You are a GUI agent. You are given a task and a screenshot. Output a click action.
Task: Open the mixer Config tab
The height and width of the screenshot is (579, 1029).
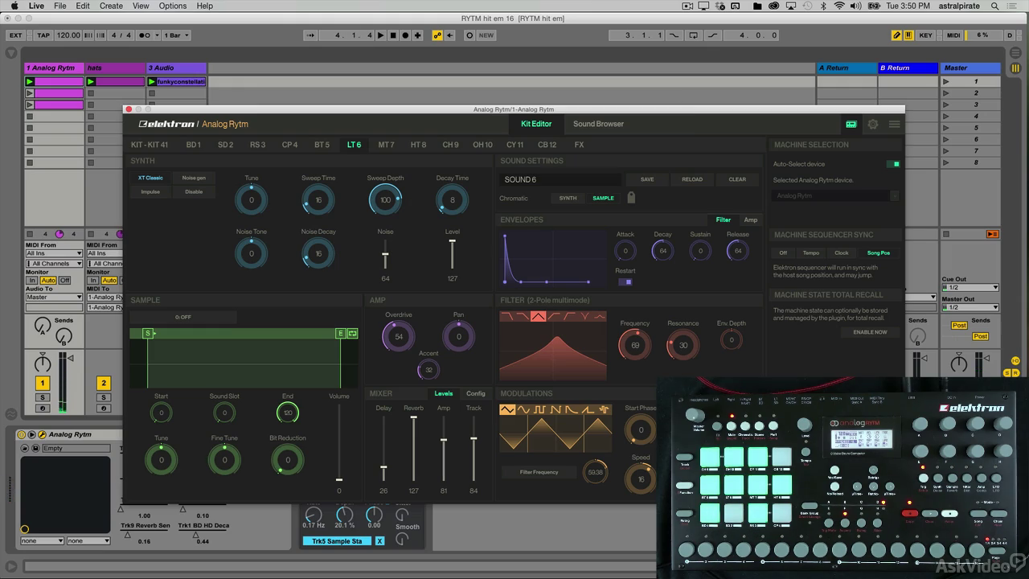pos(476,393)
